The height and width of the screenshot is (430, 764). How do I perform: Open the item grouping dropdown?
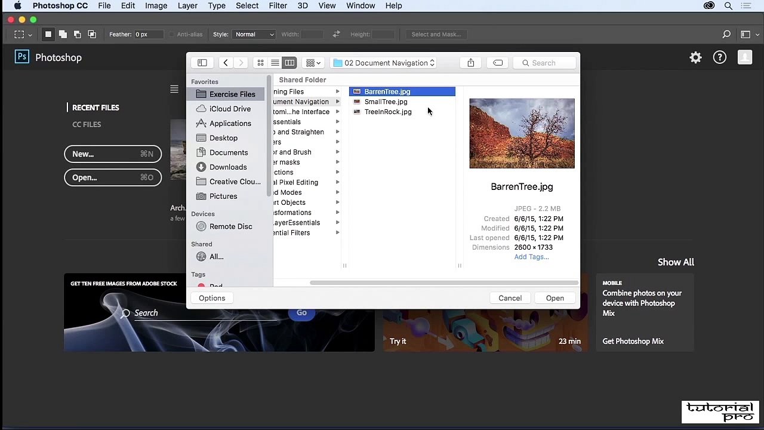(313, 63)
